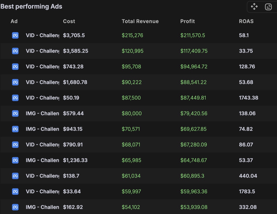277x214 pixels.
Task: Click profit value $117,409.75
Action: pos(194,51)
